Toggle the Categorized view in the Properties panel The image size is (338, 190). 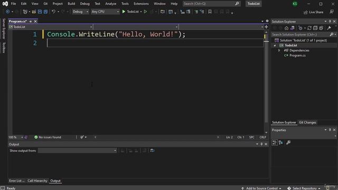(x=275, y=142)
